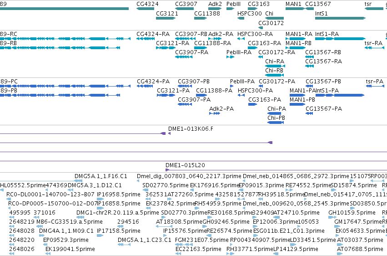Click the DME1-013K06.F BAC label
This screenshot has height=256, width=387.
(x=191, y=129)
